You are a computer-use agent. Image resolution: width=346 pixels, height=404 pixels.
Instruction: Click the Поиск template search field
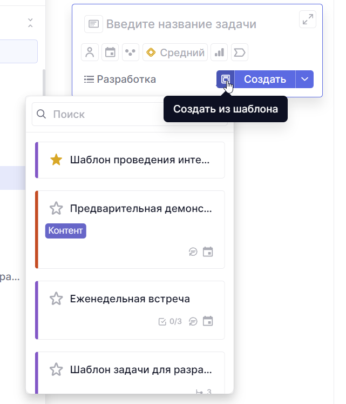(x=103, y=115)
